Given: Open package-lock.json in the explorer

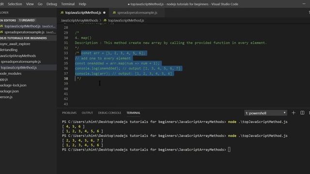Looking at the screenshot, I should click(28, 85).
